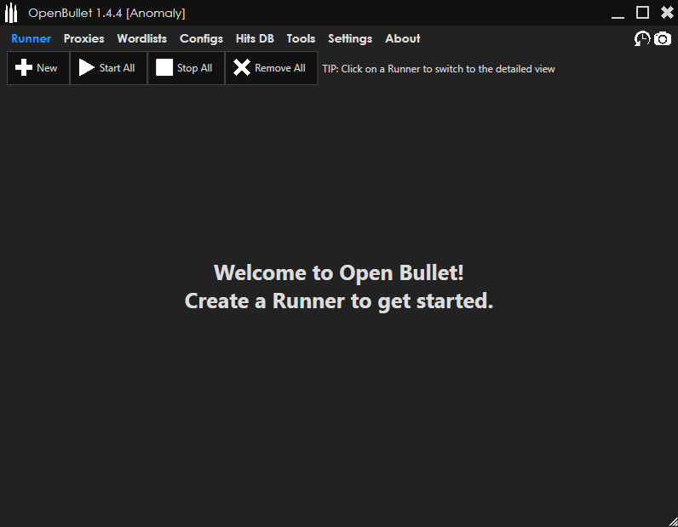Click Remove All runners button
Image resolution: width=678 pixels, height=527 pixels.
272,68
